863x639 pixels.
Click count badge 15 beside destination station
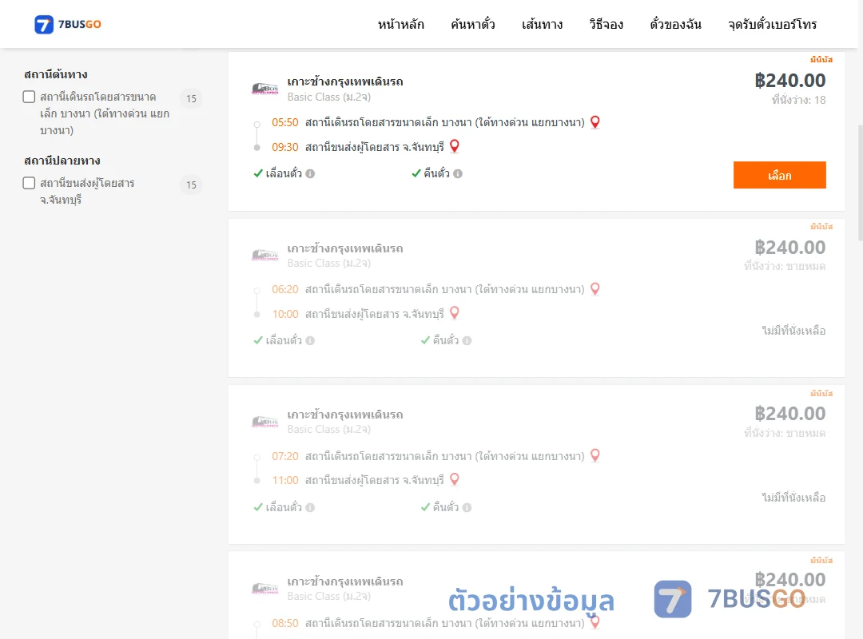(x=191, y=185)
